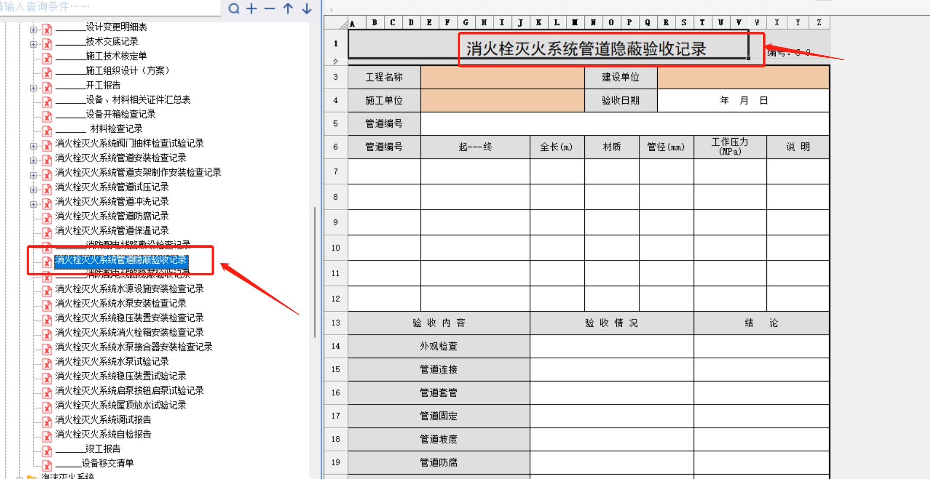Click the 管道坡度 cell

coord(439,439)
